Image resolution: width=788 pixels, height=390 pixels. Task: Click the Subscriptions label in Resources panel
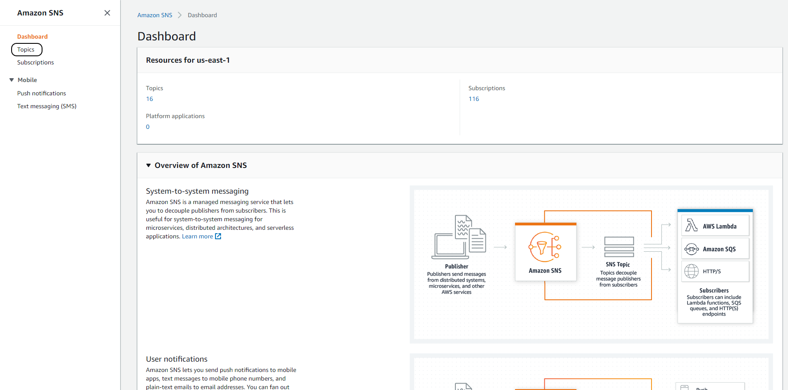click(x=487, y=88)
